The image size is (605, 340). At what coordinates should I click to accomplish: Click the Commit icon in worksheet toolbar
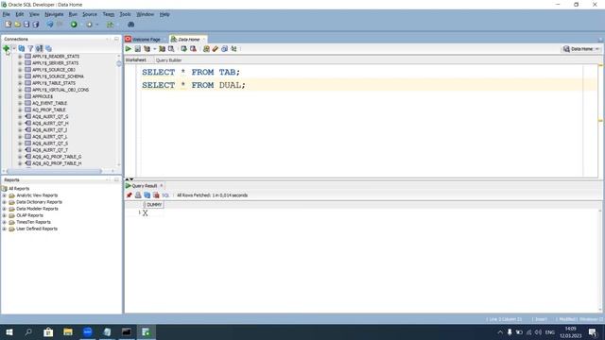point(184,48)
